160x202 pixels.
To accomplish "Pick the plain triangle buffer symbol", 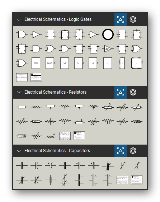I will click(x=36, y=34).
